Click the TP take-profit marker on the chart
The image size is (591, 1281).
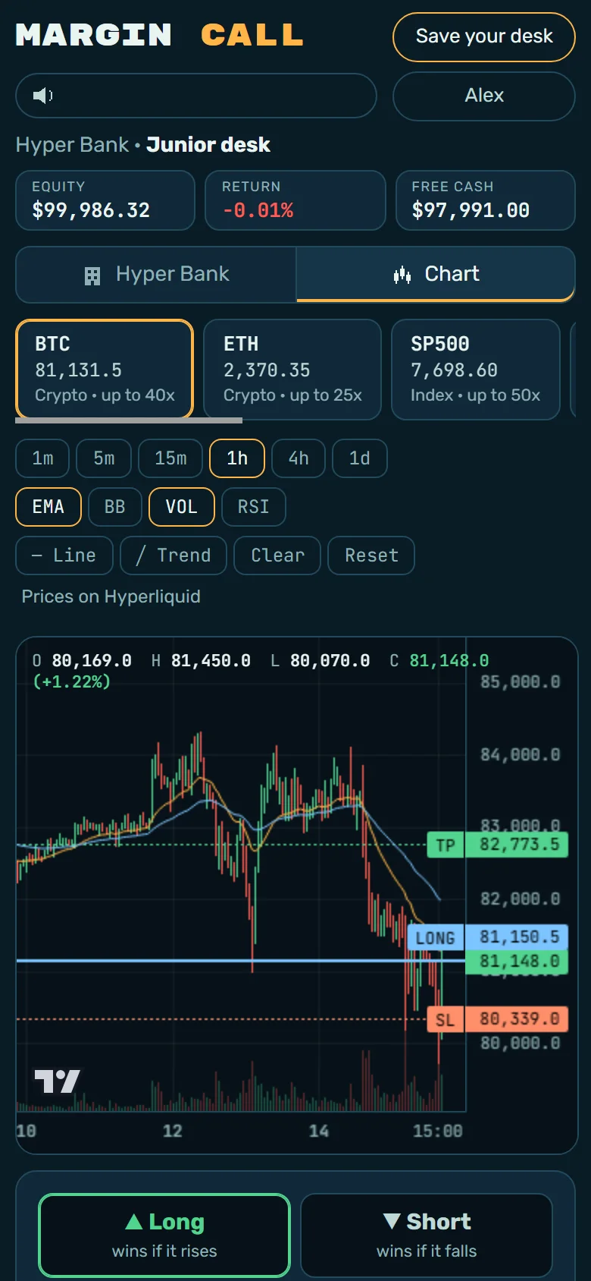tap(446, 845)
